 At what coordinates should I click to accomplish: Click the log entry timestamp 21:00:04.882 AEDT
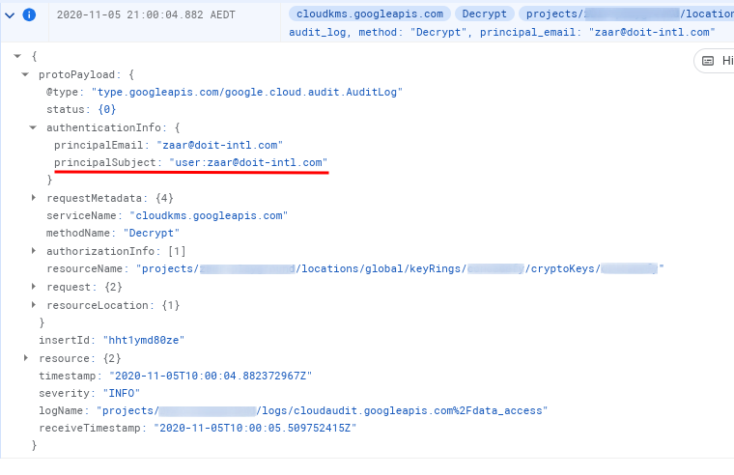(154, 15)
